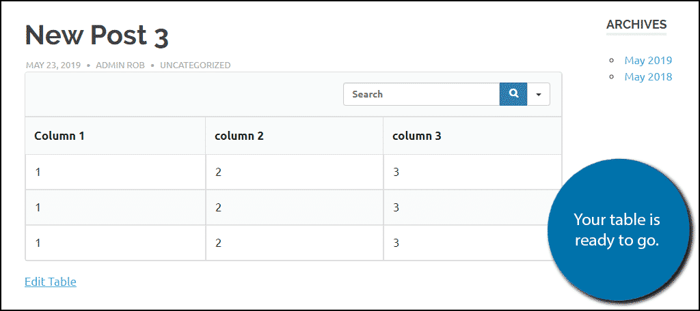Click the May 23, 2019 post date
This screenshot has width=700, height=311.
click(x=53, y=65)
